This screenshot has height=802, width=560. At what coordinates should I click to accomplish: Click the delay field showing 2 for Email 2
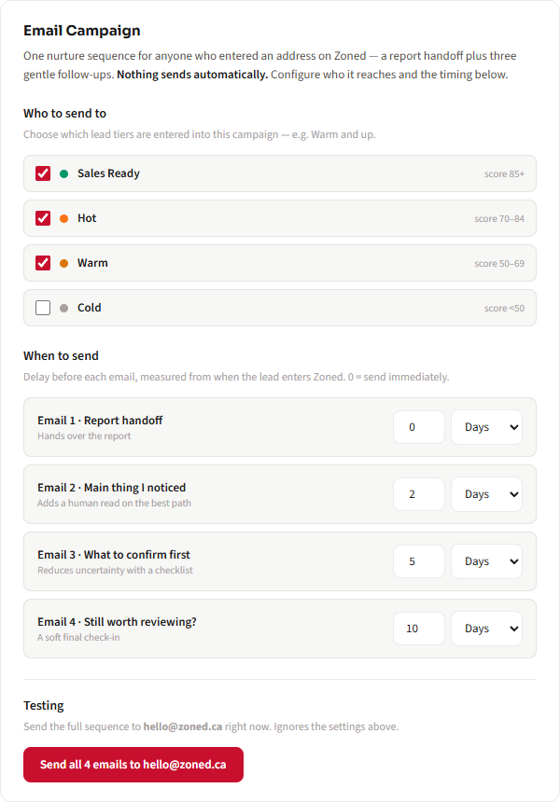click(x=419, y=494)
